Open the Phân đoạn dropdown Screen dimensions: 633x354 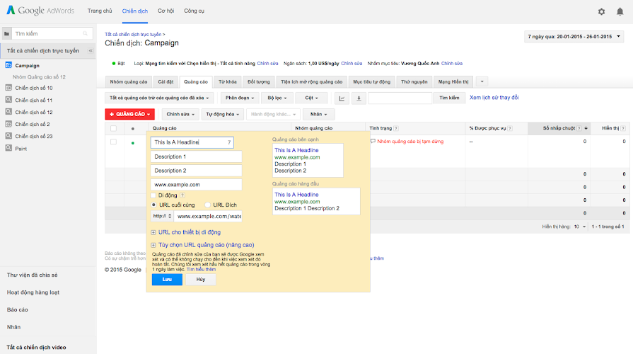click(x=239, y=98)
